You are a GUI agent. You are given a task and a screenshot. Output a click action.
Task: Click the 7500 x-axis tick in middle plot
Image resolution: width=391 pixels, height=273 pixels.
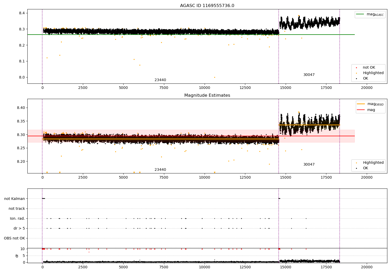(x=164, y=178)
